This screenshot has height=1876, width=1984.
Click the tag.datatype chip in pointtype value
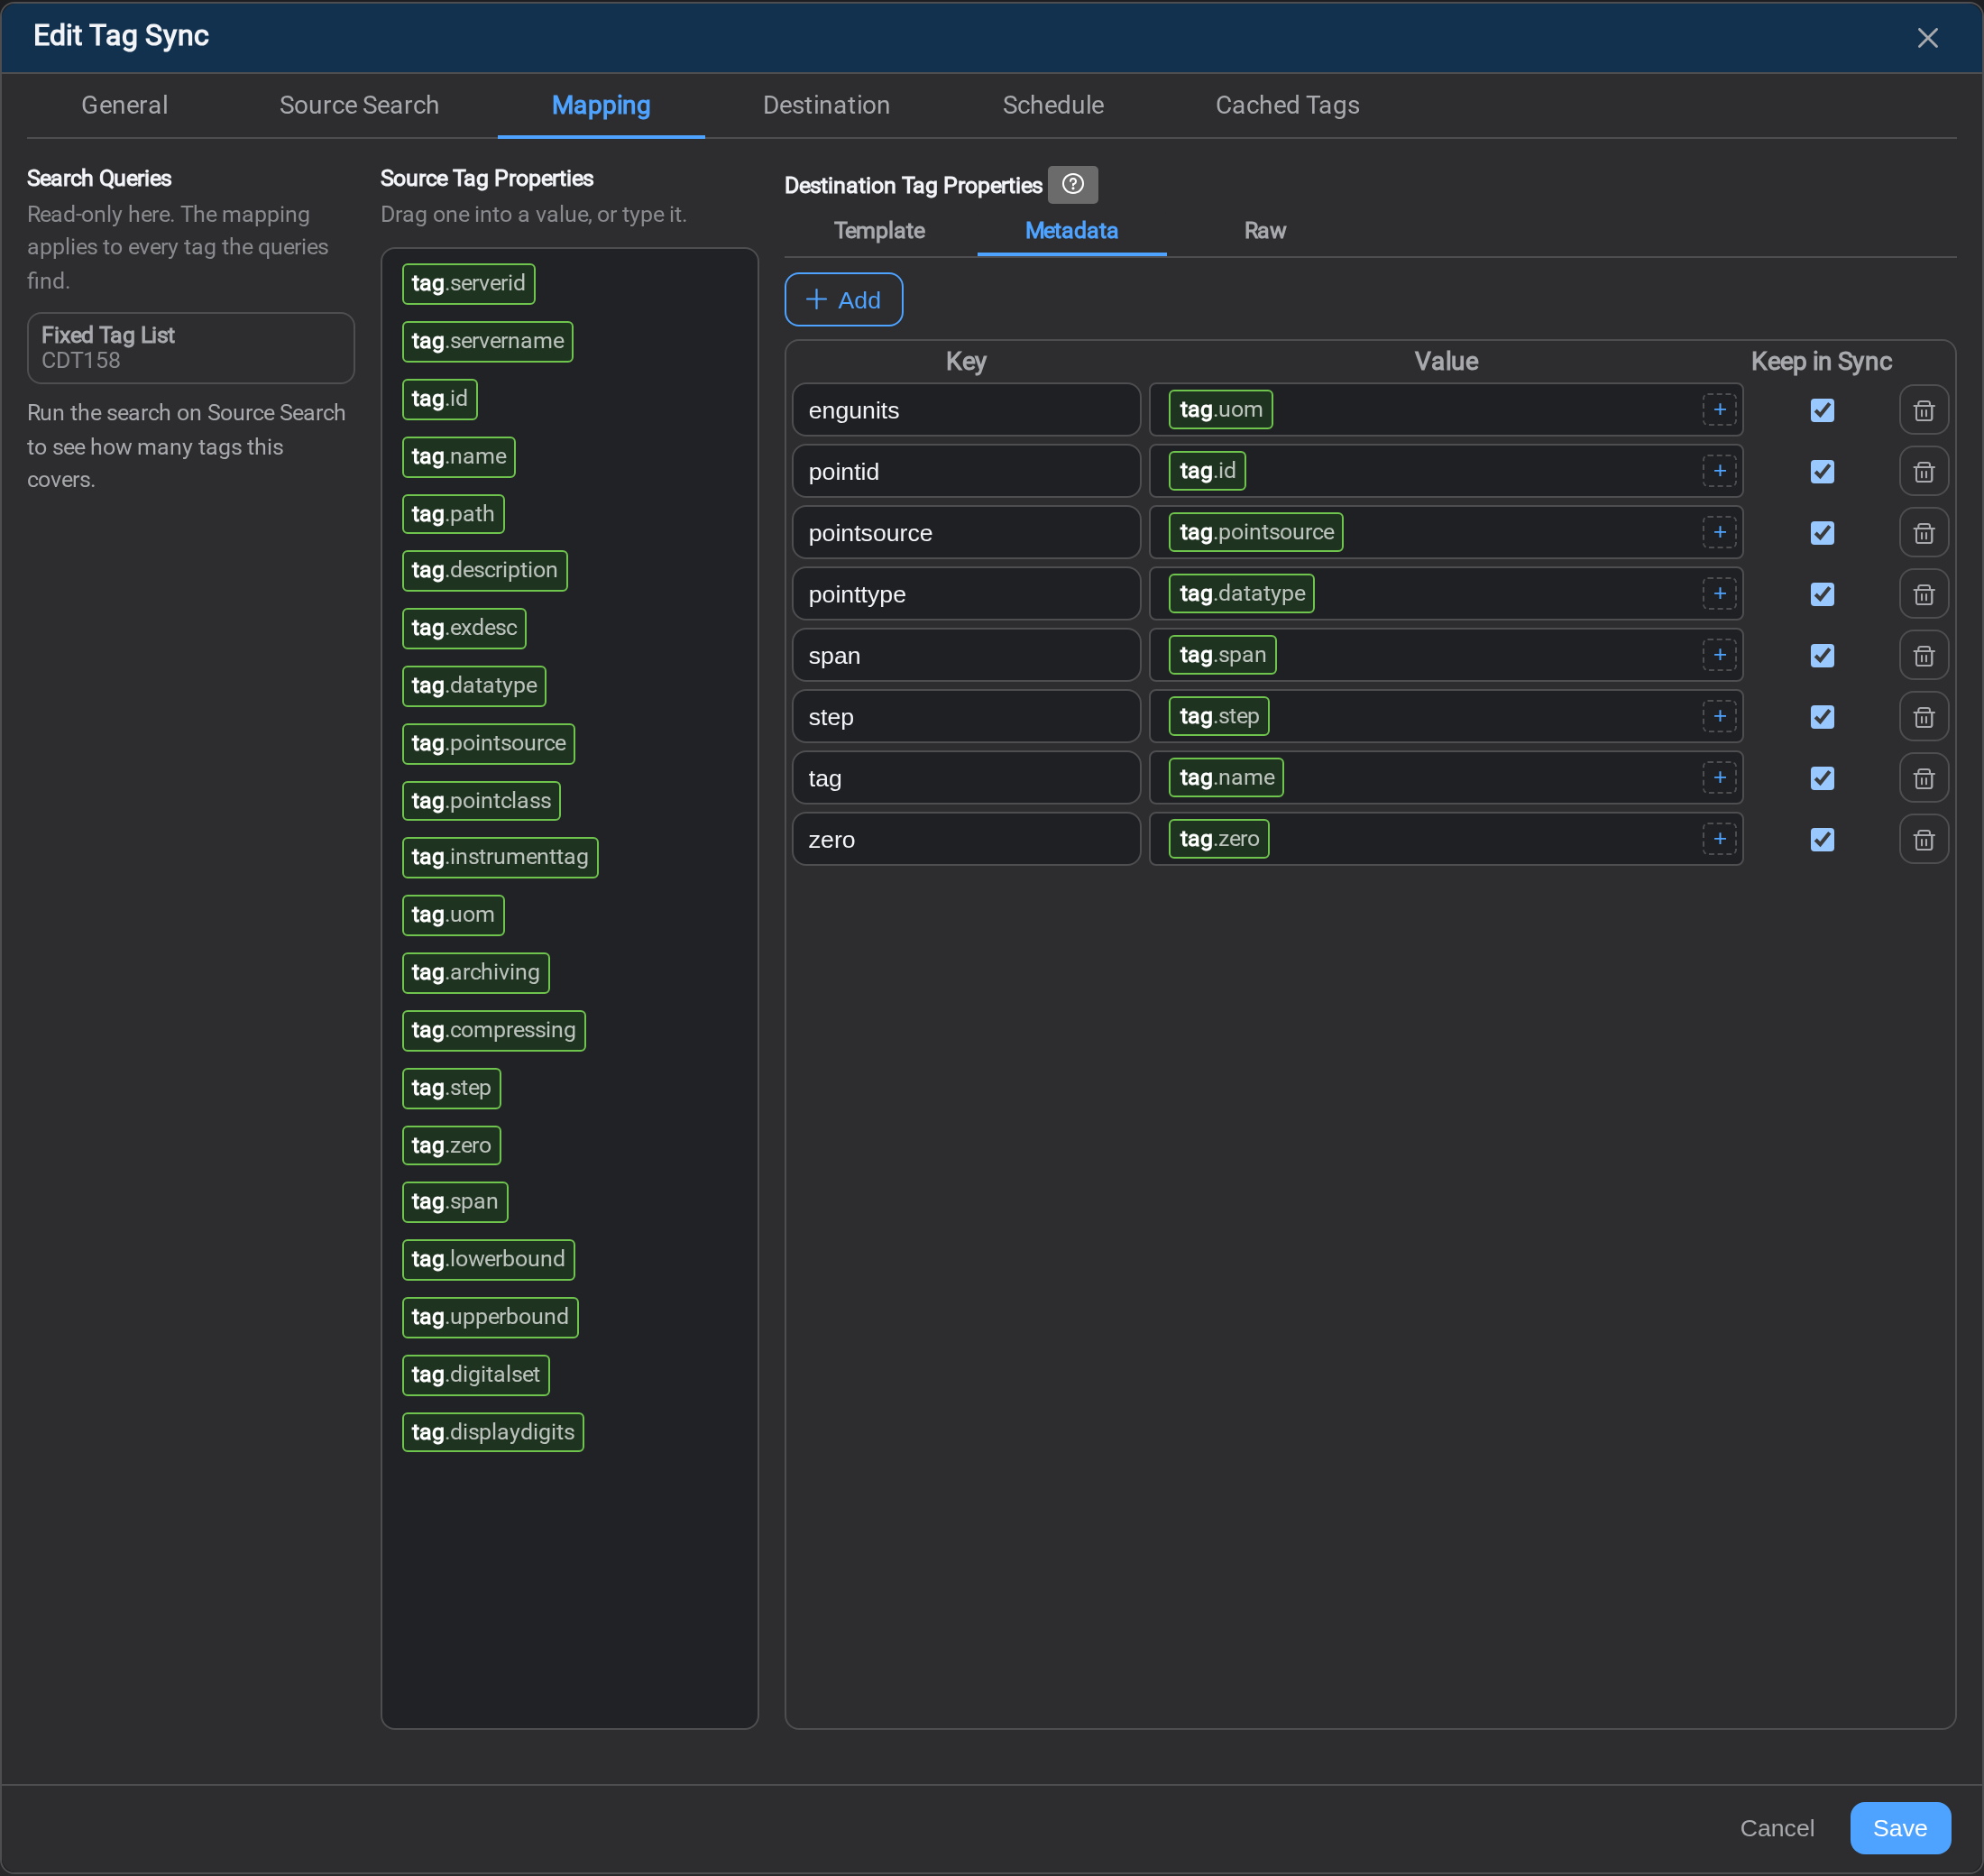tap(1241, 593)
